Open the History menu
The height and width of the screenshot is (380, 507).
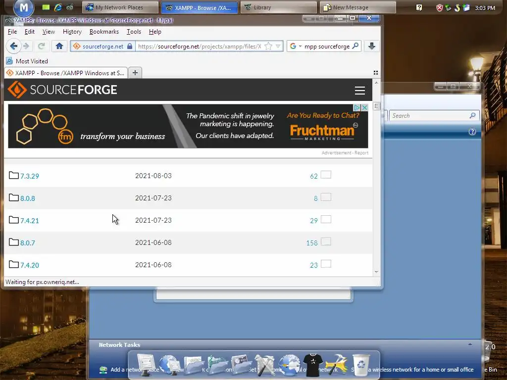[x=72, y=32]
